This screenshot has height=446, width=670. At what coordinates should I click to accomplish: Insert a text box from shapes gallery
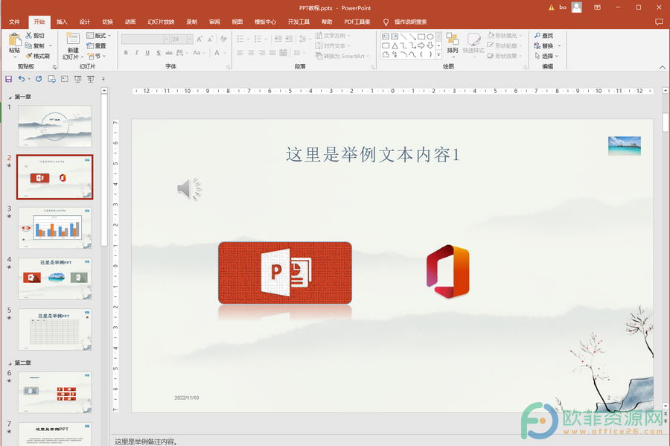(x=386, y=36)
